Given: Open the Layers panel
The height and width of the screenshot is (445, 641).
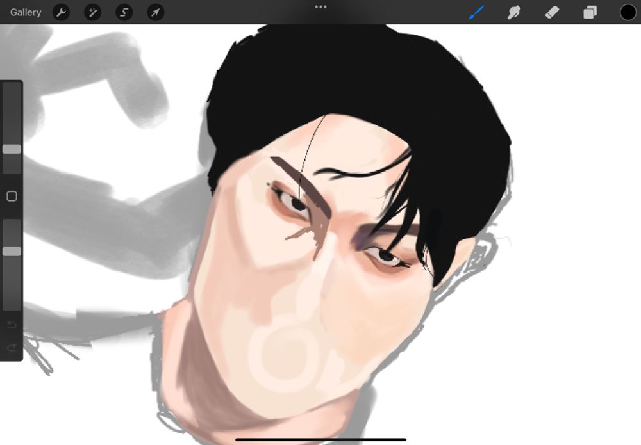Looking at the screenshot, I should point(590,13).
